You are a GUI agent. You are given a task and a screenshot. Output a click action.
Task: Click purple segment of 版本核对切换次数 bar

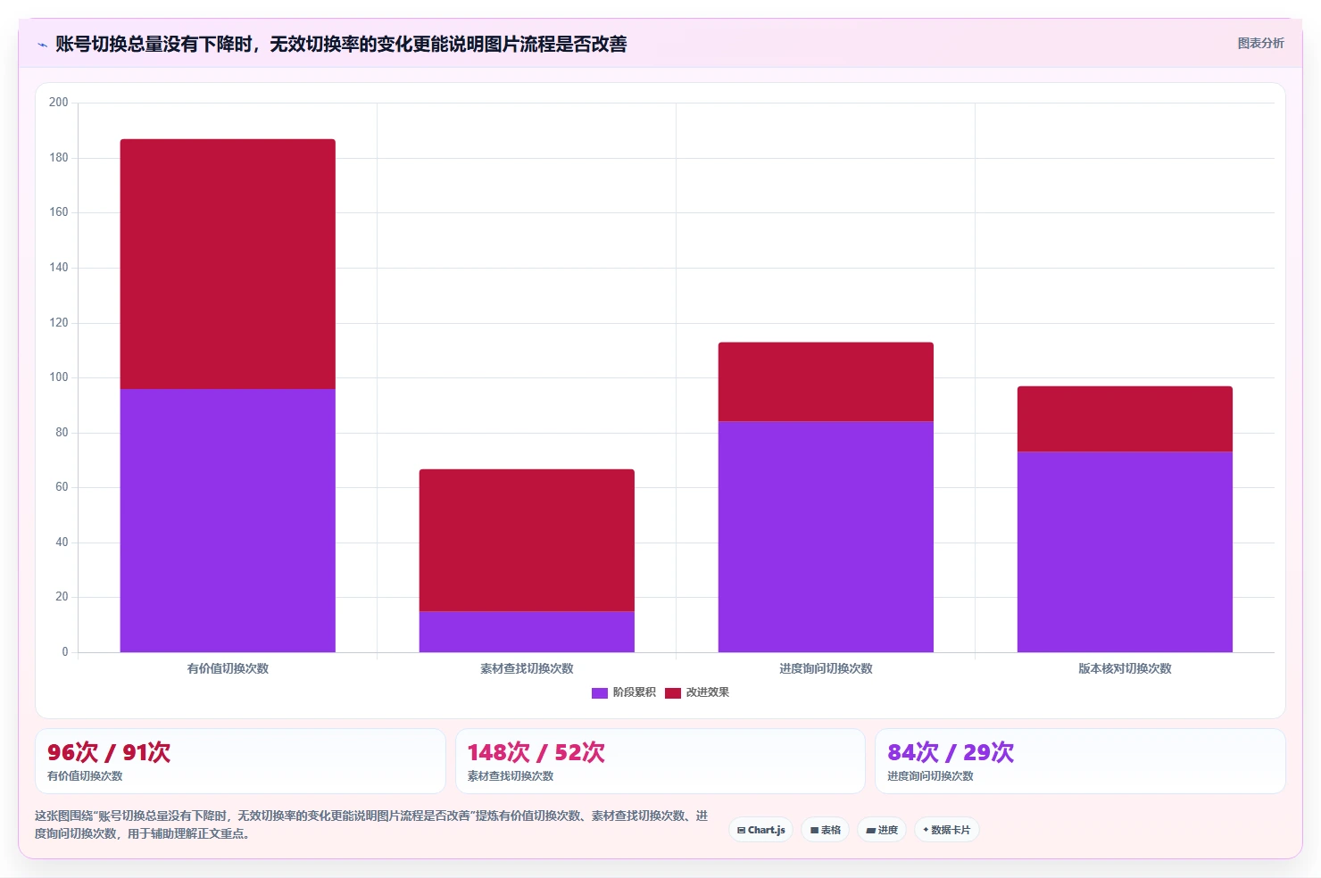click(1125, 552)
